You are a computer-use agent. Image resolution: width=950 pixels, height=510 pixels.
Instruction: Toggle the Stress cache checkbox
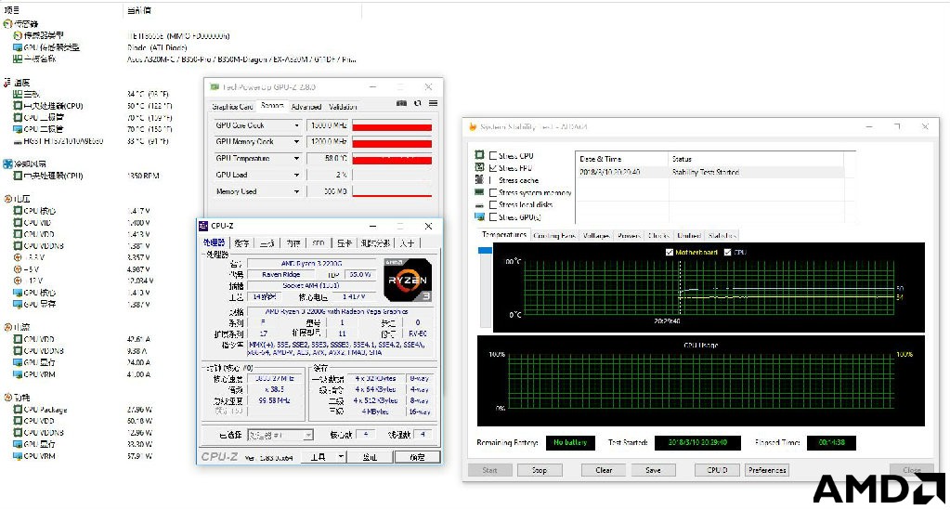click(x=492, y=180)
